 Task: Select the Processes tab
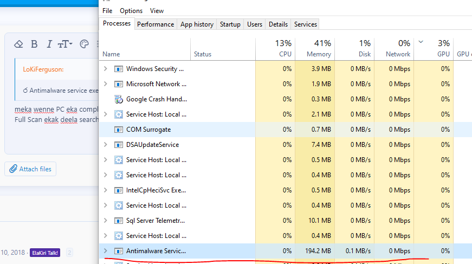point(117,23)
